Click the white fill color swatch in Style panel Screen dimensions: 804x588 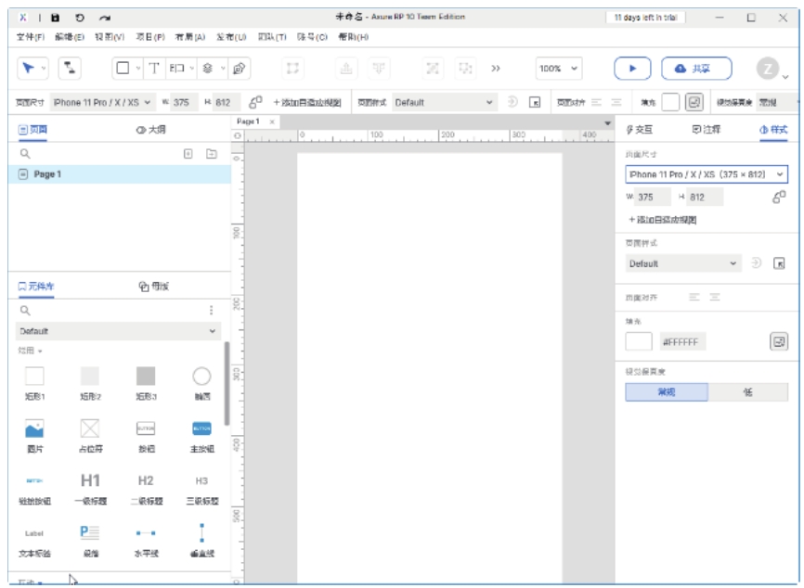(x=639, y=341)
